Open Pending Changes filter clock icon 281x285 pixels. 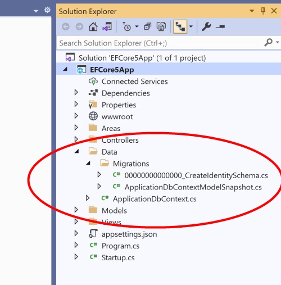(126, 26)
